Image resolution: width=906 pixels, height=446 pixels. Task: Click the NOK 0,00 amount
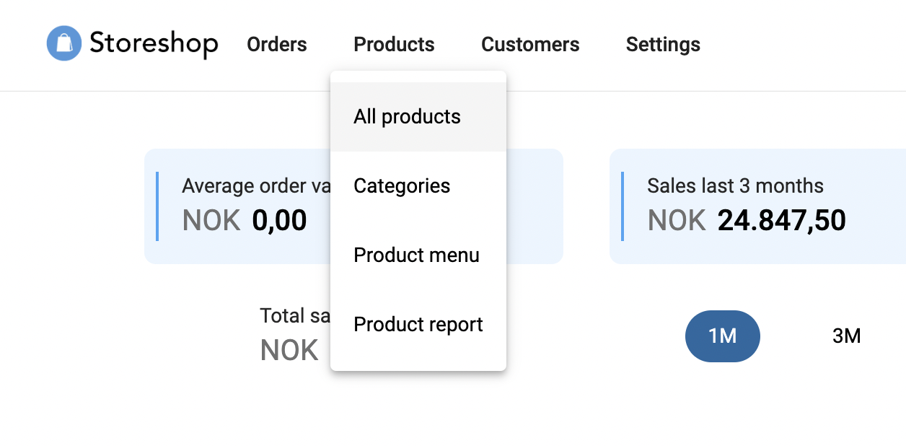pos(279,220)
